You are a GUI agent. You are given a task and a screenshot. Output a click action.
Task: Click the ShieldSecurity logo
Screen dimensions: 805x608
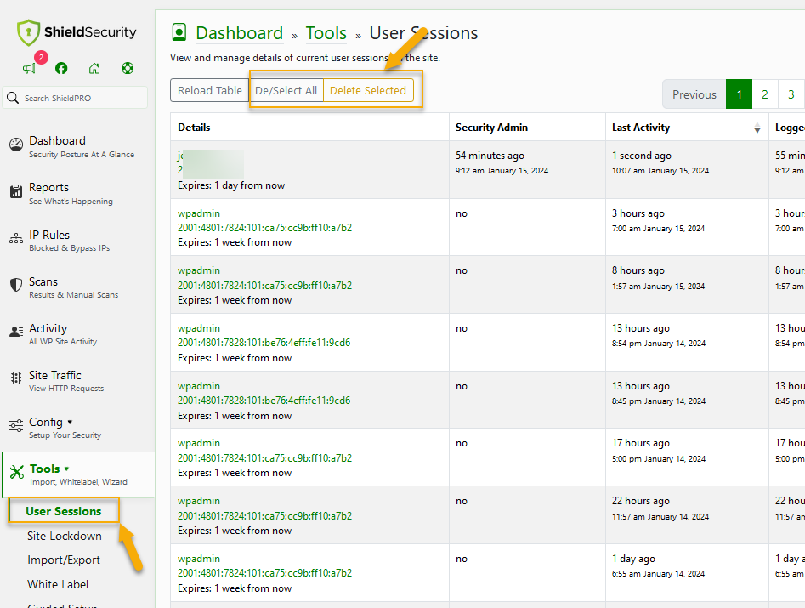pos(77,32)
